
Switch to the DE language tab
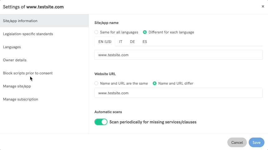[132, 42]
